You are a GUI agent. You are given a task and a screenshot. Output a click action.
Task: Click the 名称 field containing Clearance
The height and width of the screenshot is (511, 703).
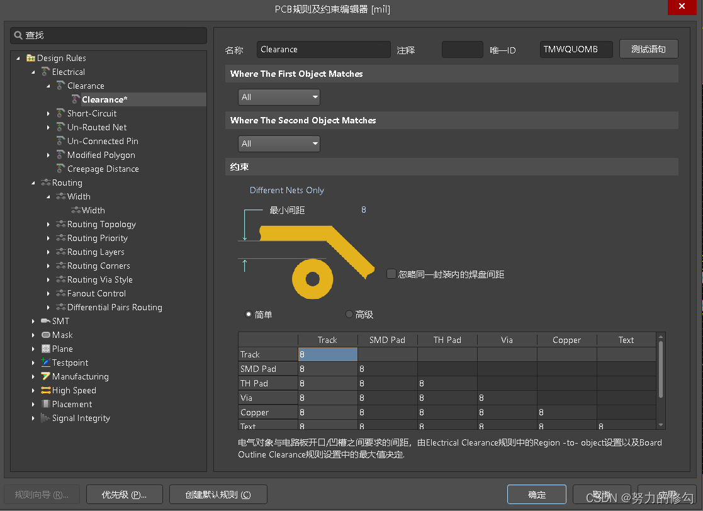click(323, 49)
